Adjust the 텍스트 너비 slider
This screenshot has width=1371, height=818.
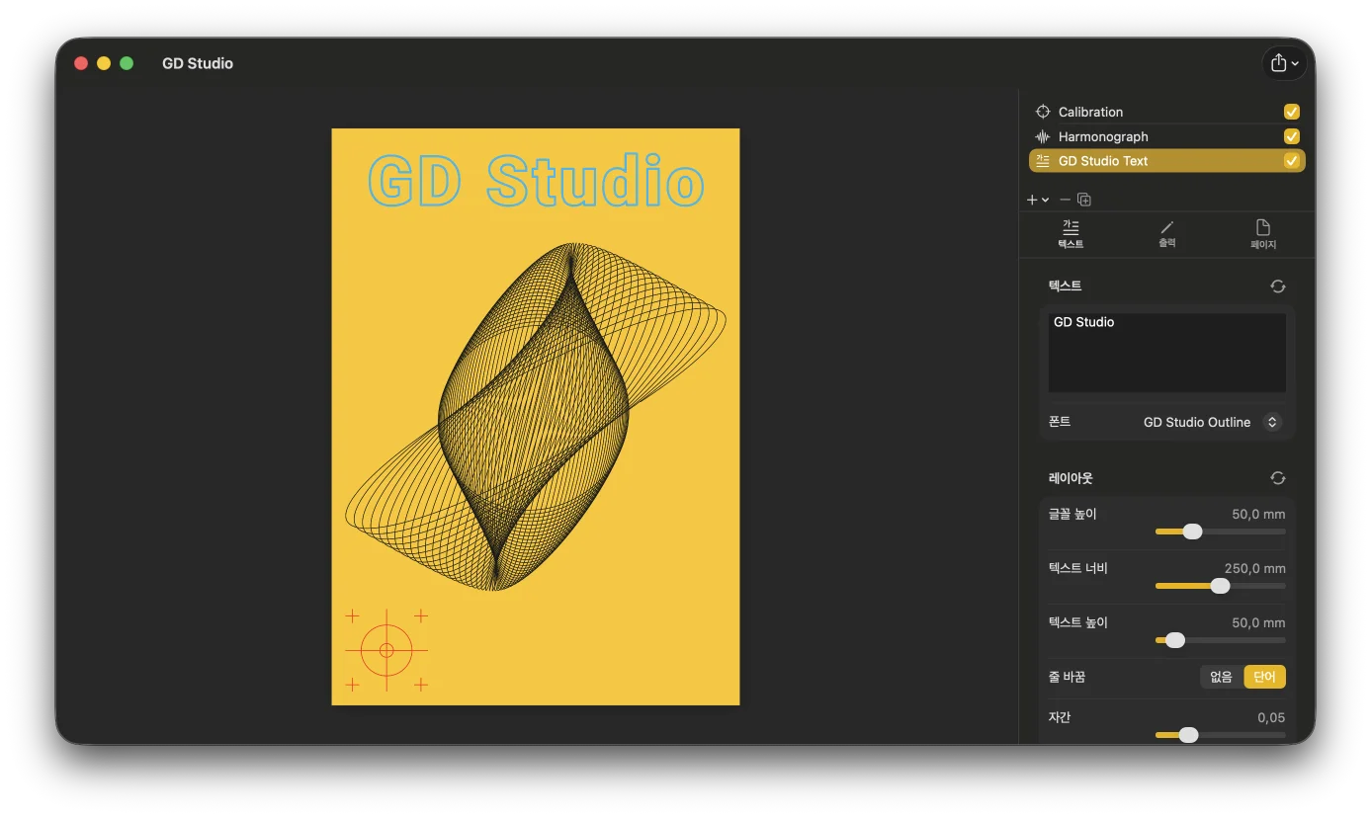click(1220, 586)
